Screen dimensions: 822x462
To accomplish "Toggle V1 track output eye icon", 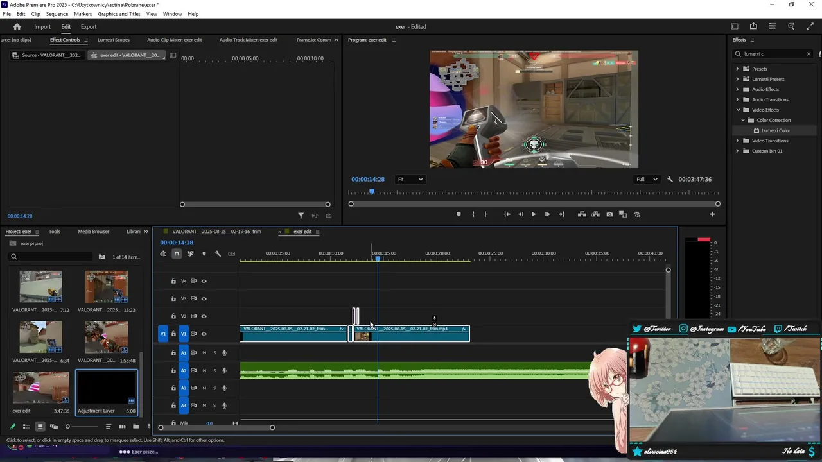I will click(204, 334).
